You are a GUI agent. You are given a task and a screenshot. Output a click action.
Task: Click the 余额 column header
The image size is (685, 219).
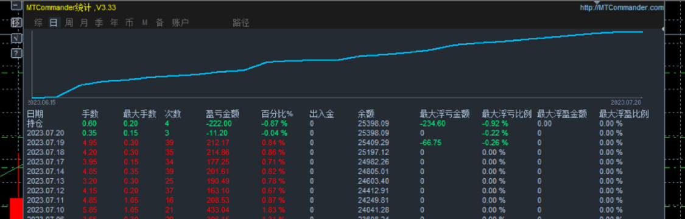coord(366,114)
